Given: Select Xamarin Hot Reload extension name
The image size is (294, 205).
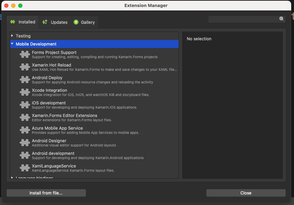Looking at the screenshot, I should (52, 65).
